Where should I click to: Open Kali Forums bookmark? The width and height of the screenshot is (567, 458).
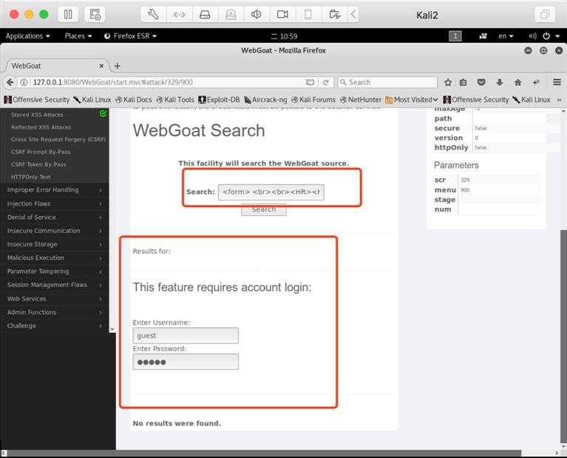point(313,100)
